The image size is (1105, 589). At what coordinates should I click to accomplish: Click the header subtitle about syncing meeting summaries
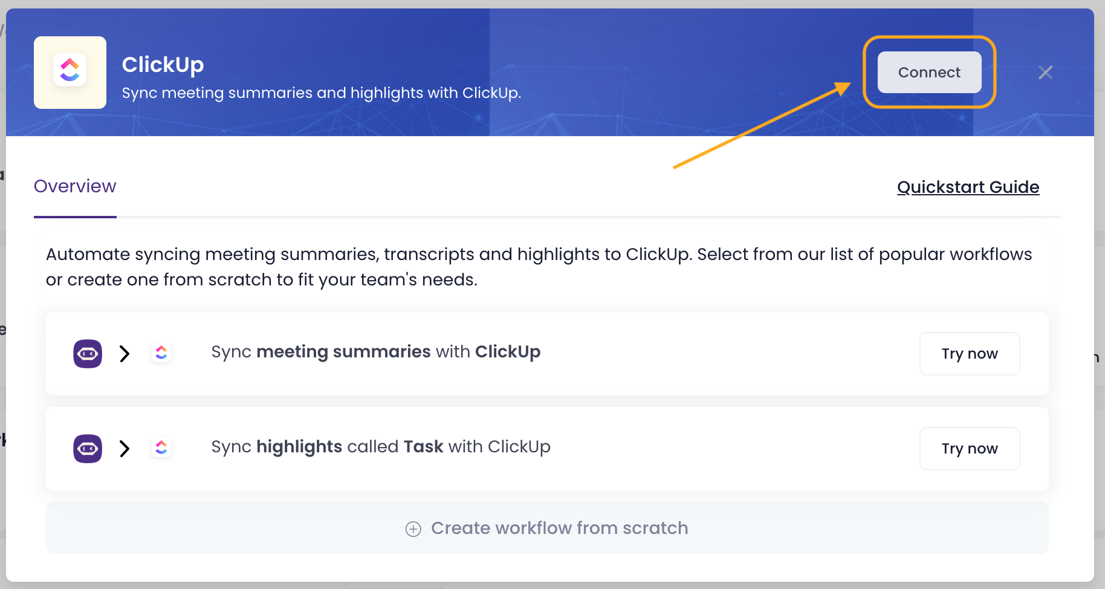321,93
